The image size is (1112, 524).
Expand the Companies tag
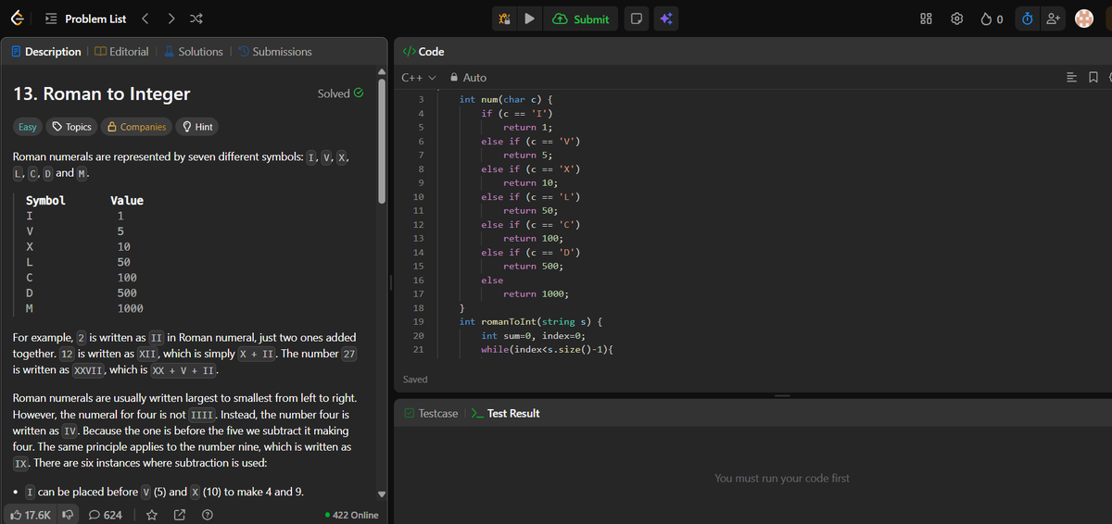(137, 127)
